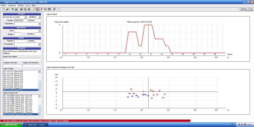Open the Traitement menu
The width and height of the screenshot is (254, 127).
point(12,6)
